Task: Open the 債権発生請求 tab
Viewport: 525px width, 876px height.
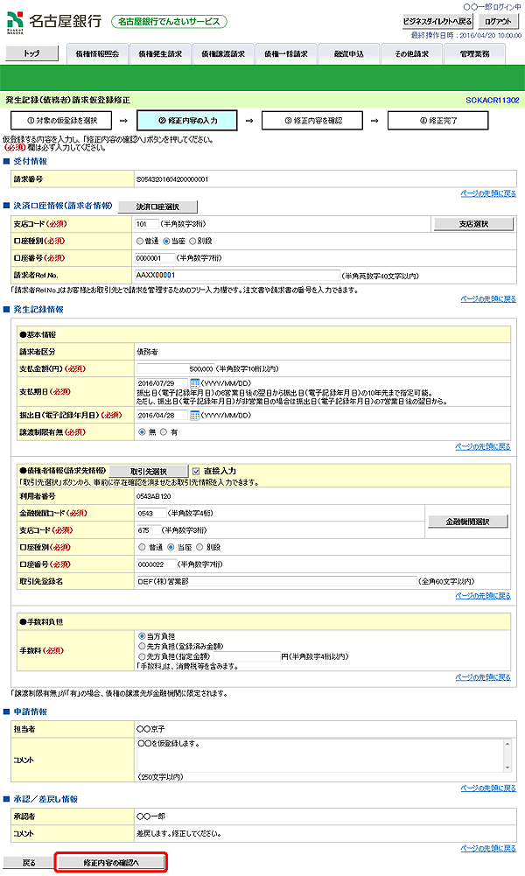Action: click(160, 54)
